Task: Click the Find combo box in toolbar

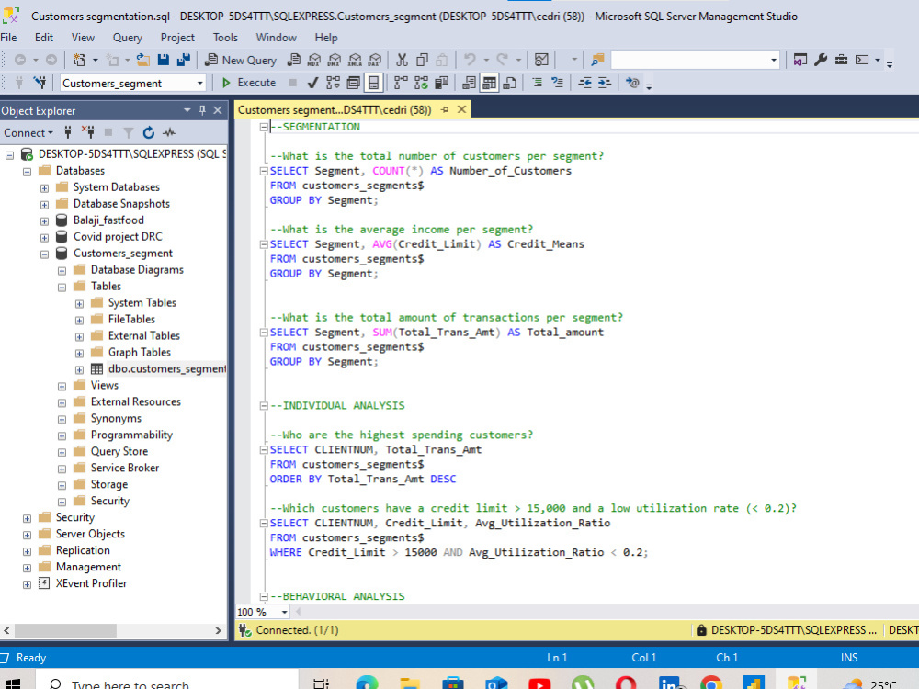Action: (695, 60)
